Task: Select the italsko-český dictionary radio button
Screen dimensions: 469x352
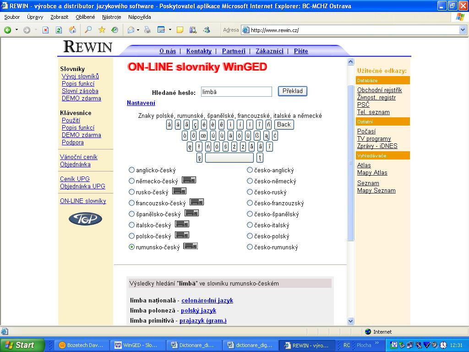Action: [131, 225]
